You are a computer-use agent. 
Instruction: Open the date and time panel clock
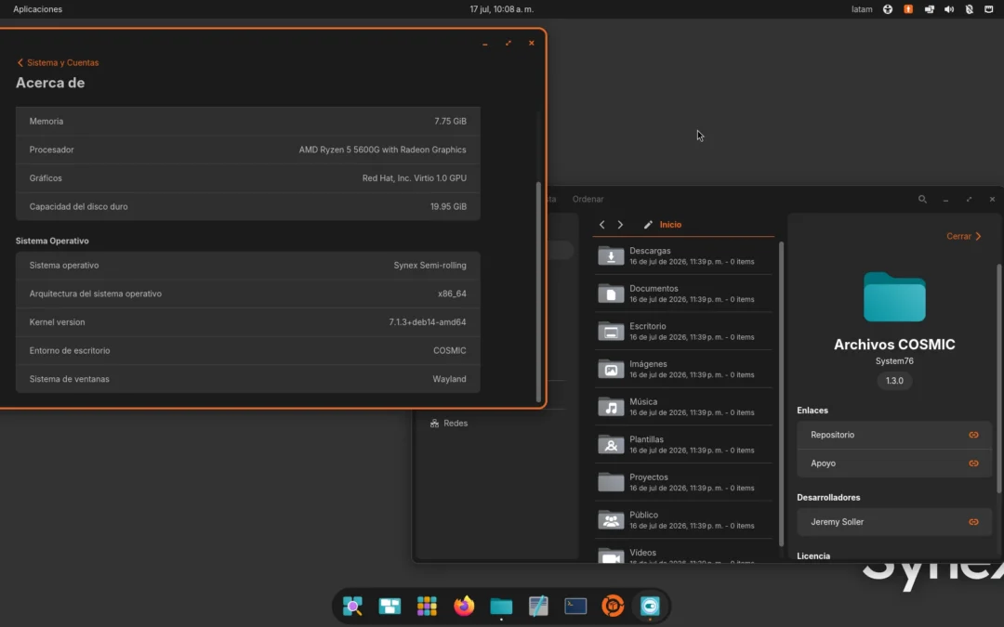coord(501,9)
